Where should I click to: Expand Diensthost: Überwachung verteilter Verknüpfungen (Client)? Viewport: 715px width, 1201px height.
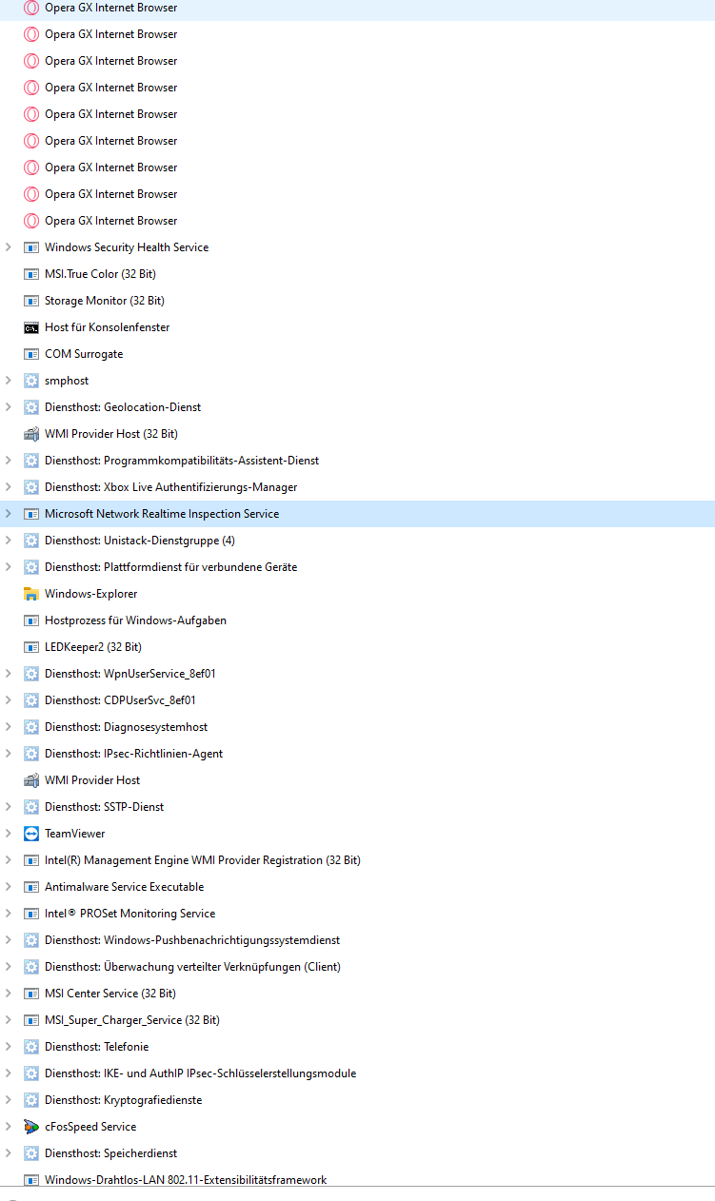click(x=9, y=967)
